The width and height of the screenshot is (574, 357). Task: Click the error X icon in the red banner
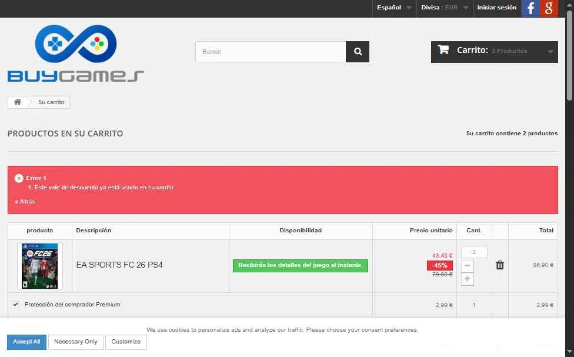pyautogui.click(x=19, y=178)
